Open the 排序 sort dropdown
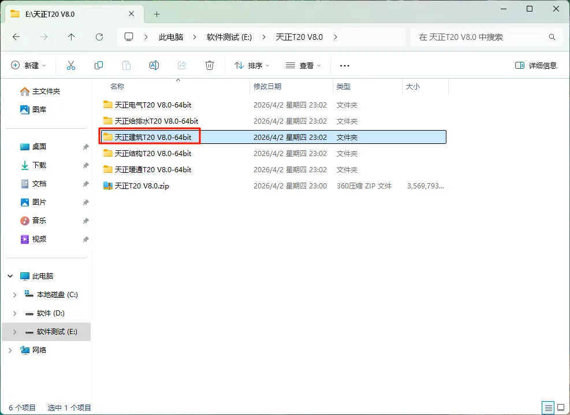 pos(252,65)
